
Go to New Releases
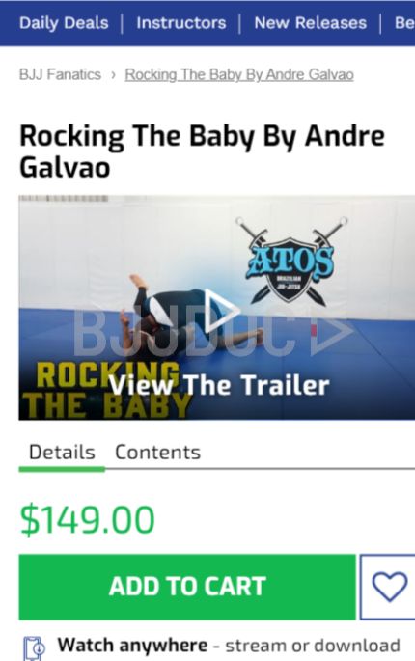pos(311,23)
